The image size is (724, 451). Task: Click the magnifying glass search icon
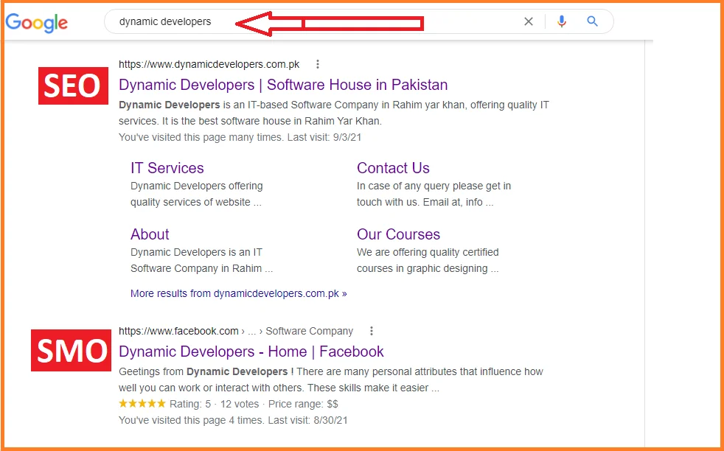(593, 21)
